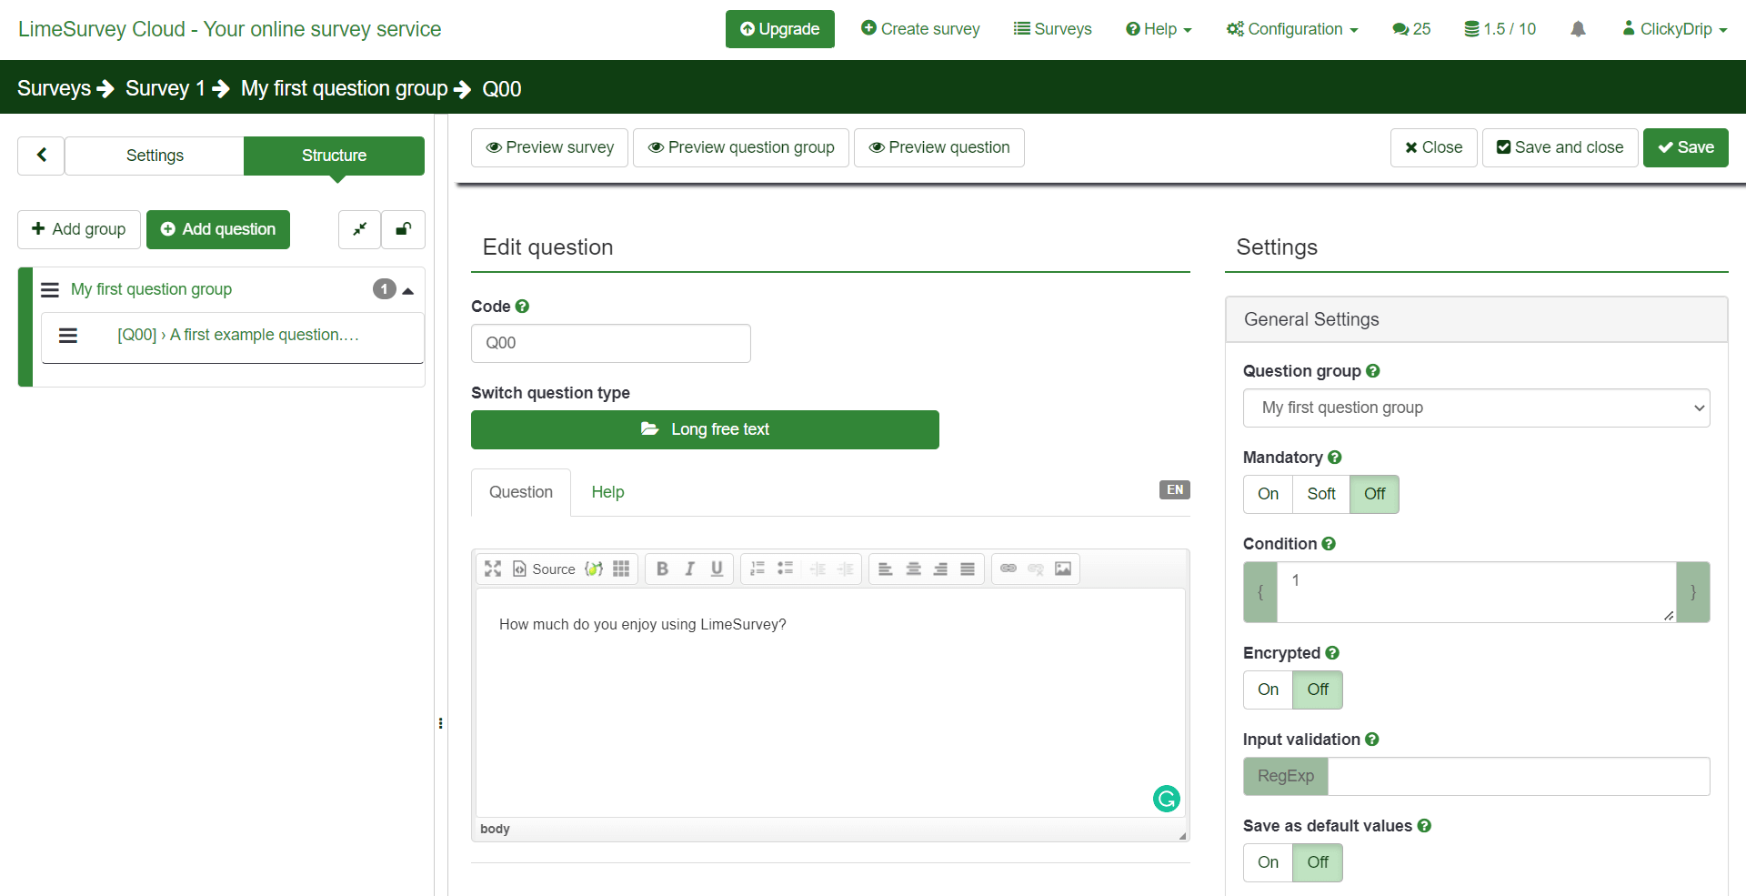This screenshot has height=896, width=1746.
Task: Click the Close button
Action: click(x=1433, y=147)
